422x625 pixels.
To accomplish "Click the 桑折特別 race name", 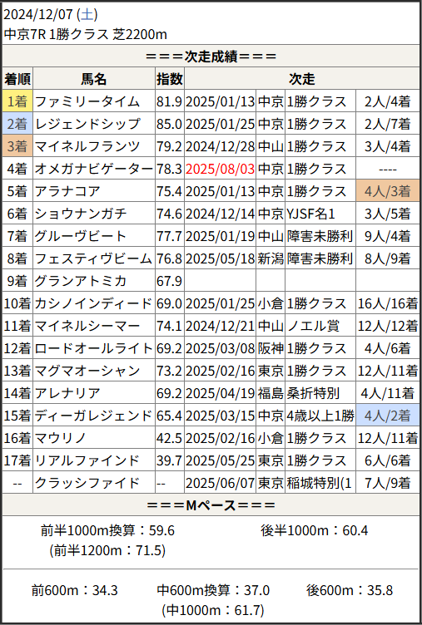I will tap(313, 393).
